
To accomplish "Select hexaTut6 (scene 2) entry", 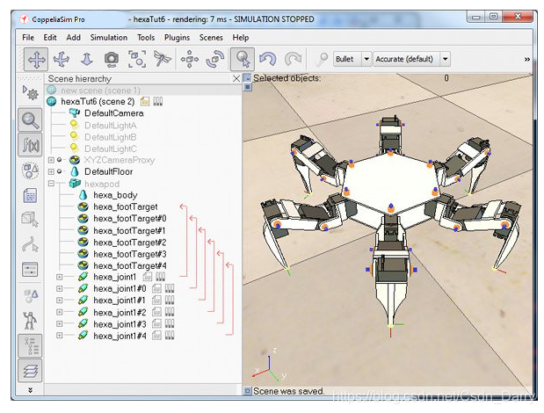I will (x=98, y=102).
